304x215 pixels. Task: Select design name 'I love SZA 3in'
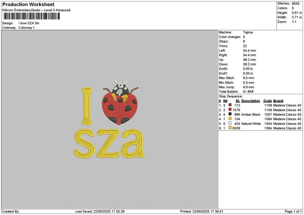click(x=29, y=23)
